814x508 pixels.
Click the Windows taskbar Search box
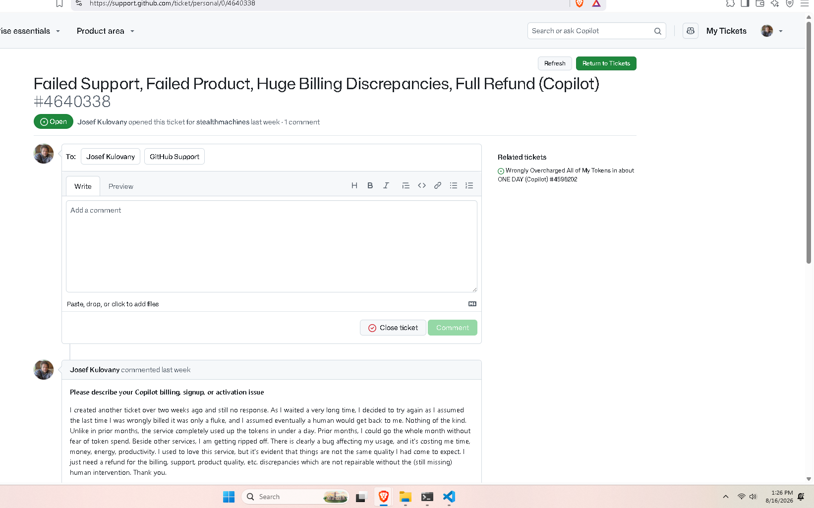point(295,497)
